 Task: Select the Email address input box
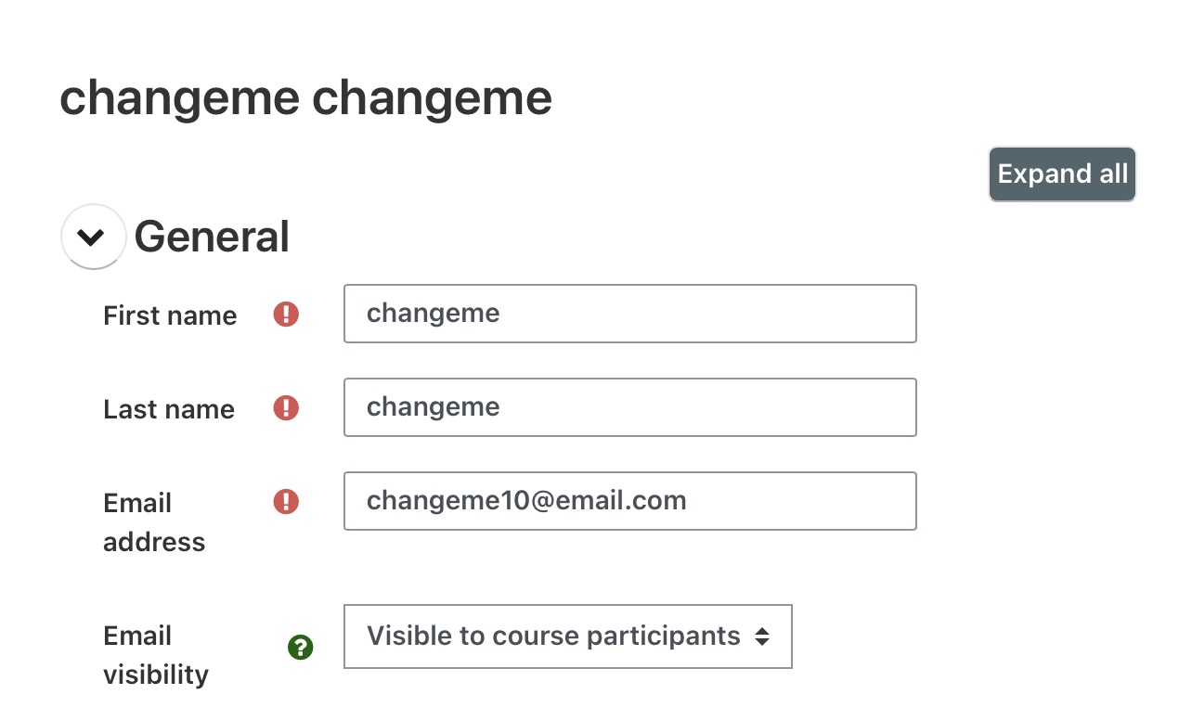click(x=629, y=501)
